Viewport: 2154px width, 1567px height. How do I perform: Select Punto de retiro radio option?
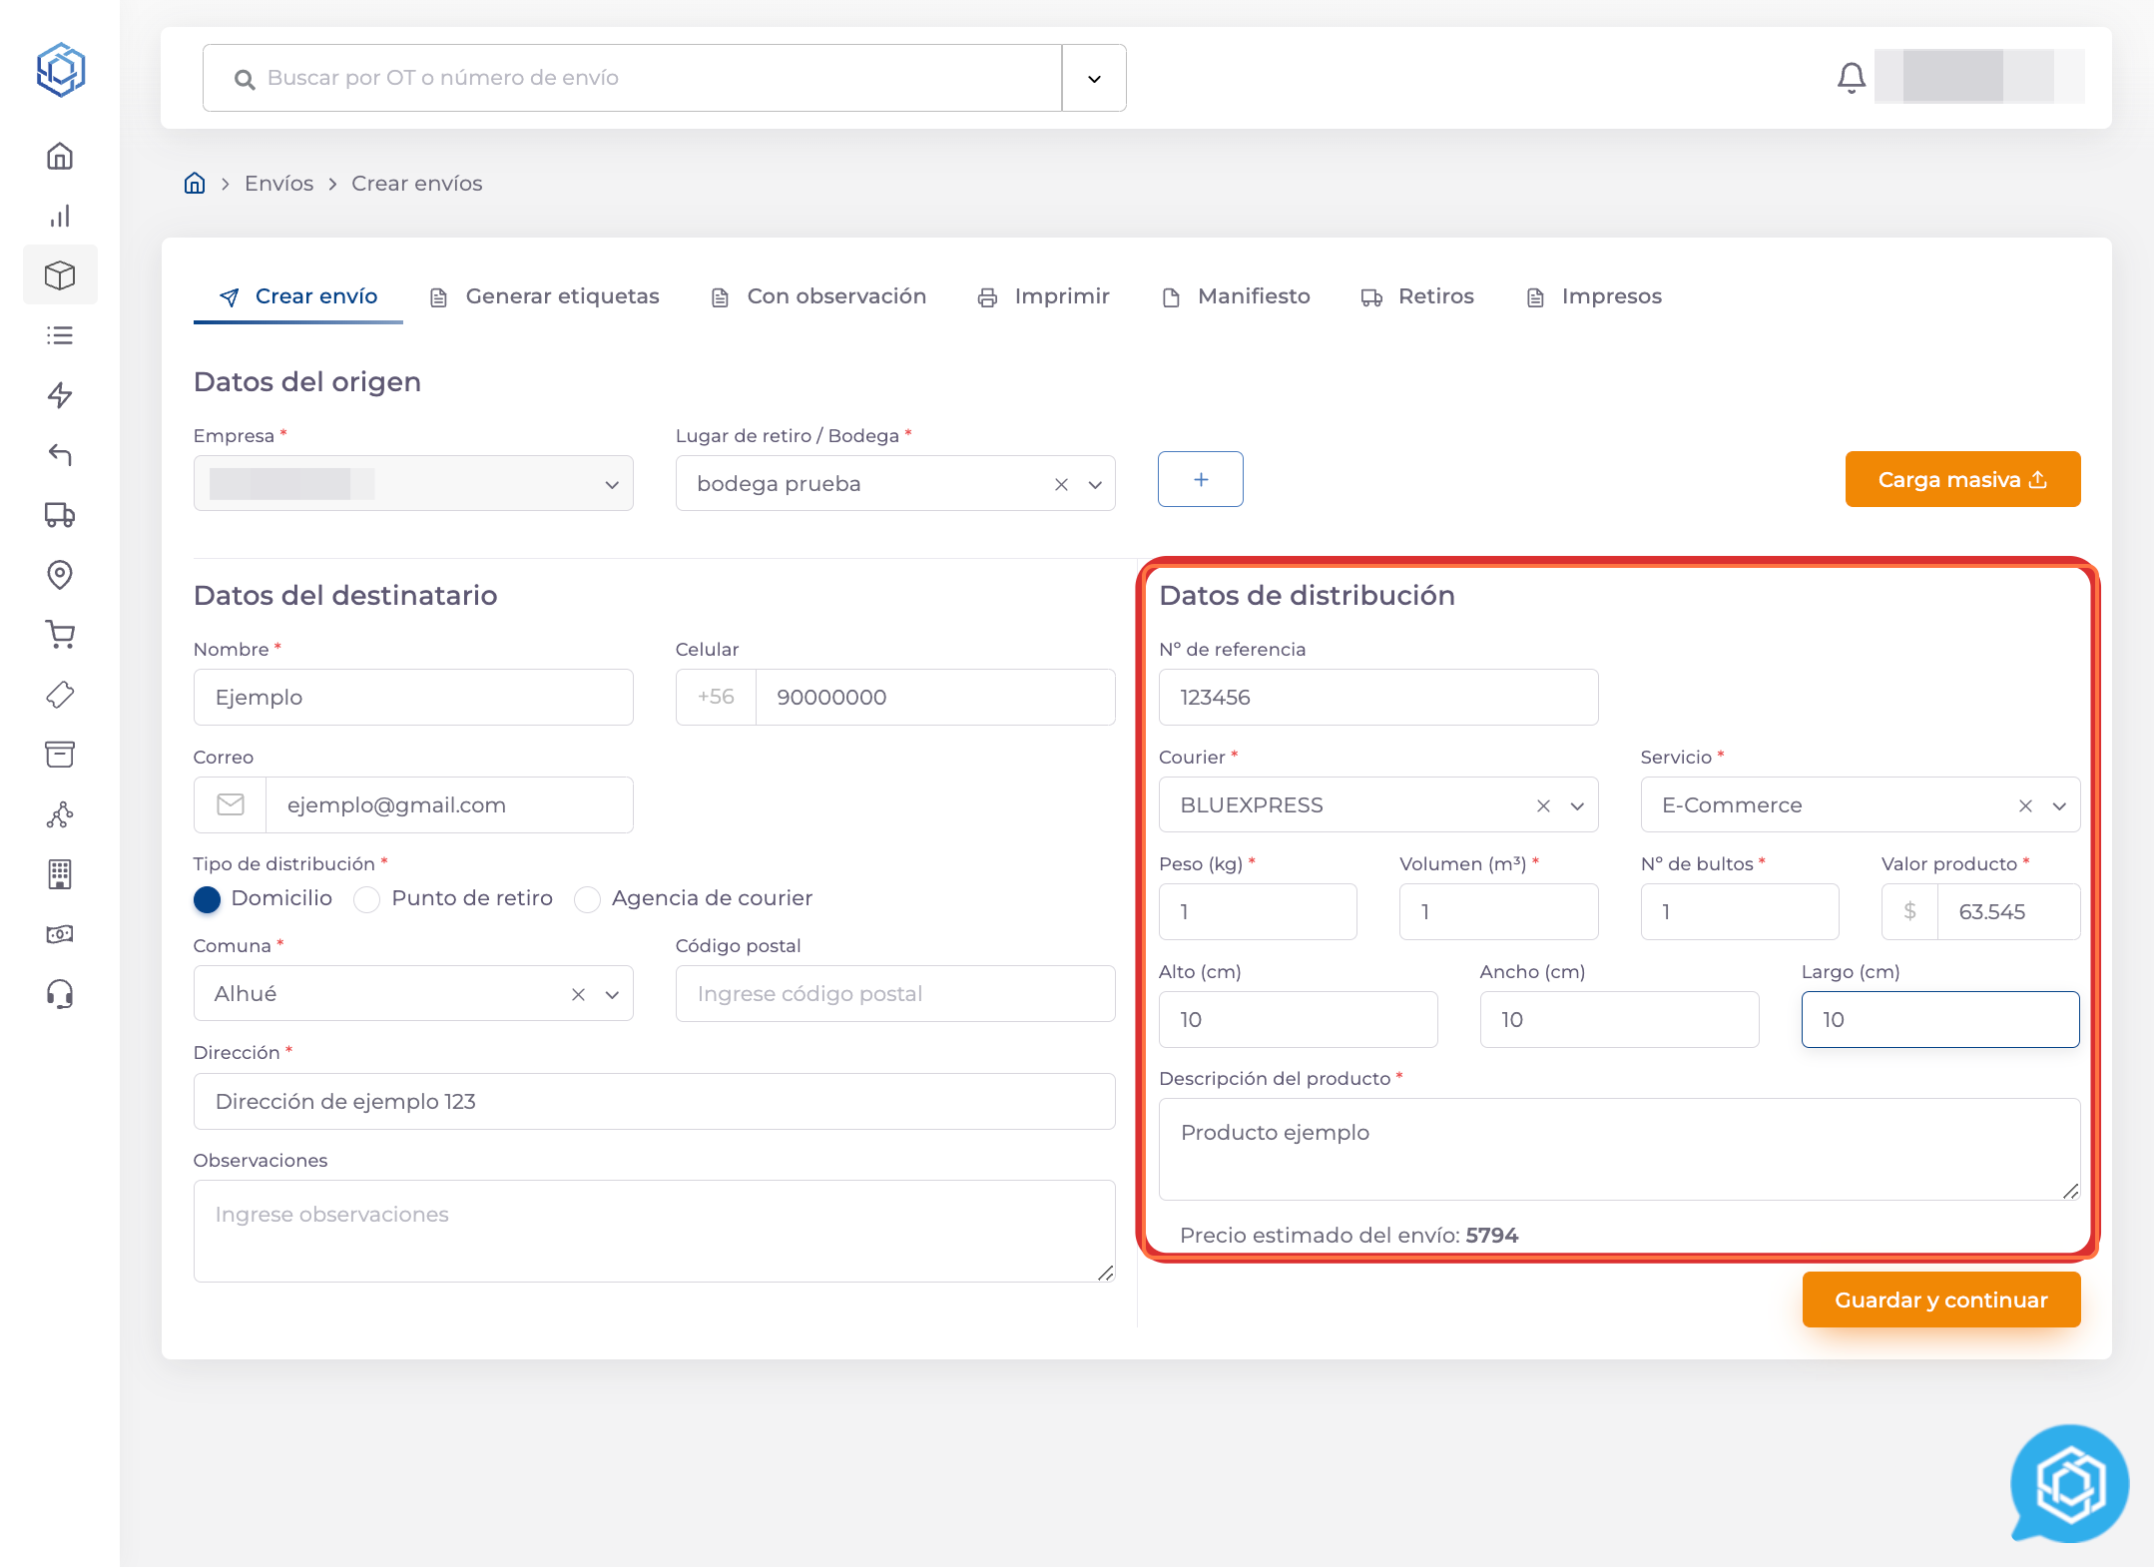[367, 899]
